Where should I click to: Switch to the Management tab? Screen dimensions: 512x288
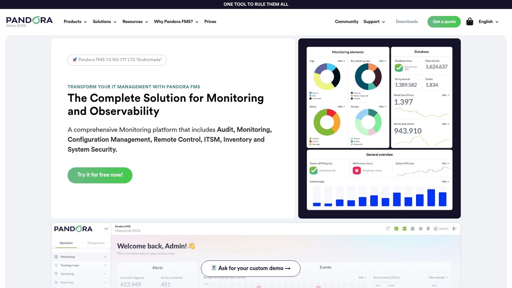coord(96,243)
